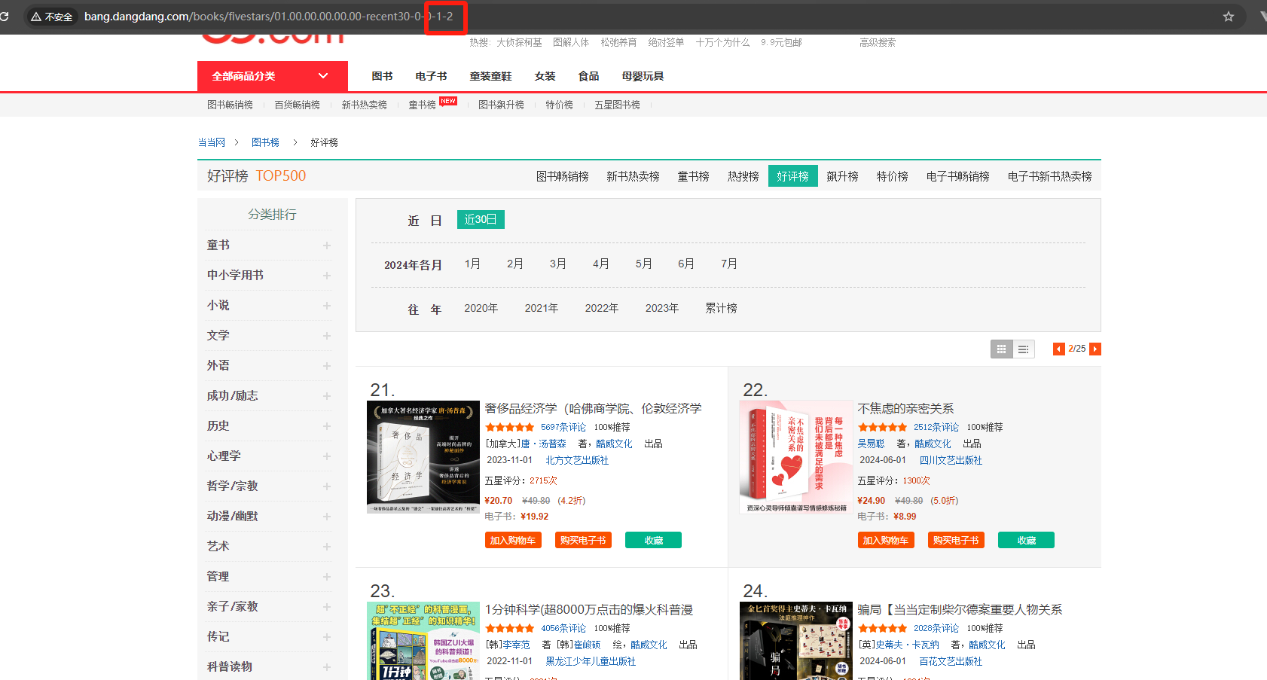1267x680 pixels.
Task: Expand 外语 category plus icon
Action: [x=327, y=366]
